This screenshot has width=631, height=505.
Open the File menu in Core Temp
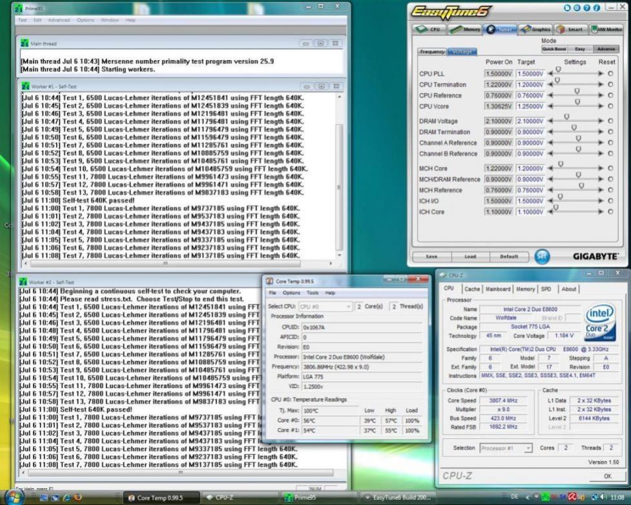(x=273, y=293)
